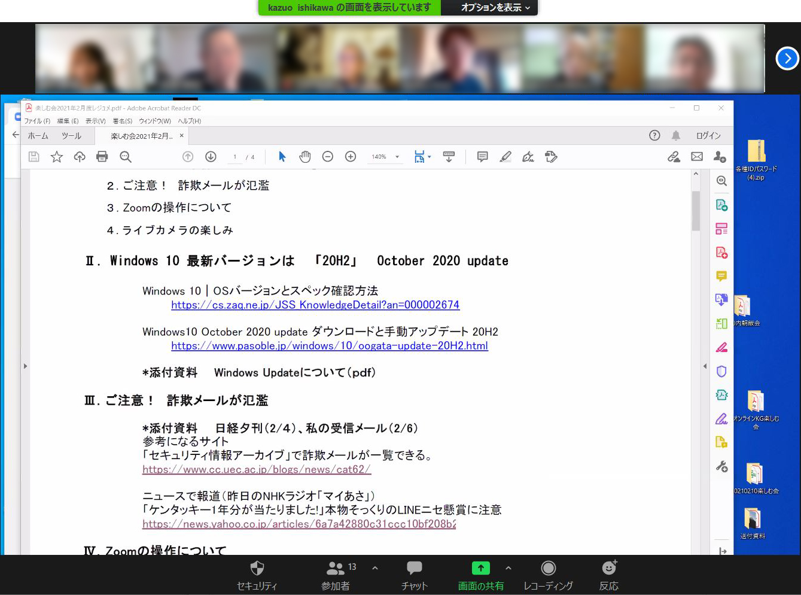Image resolution: width=801 pixels, height=595 pixels.
Task: Go to previous page arrow
Action: [x=188, y=157]
